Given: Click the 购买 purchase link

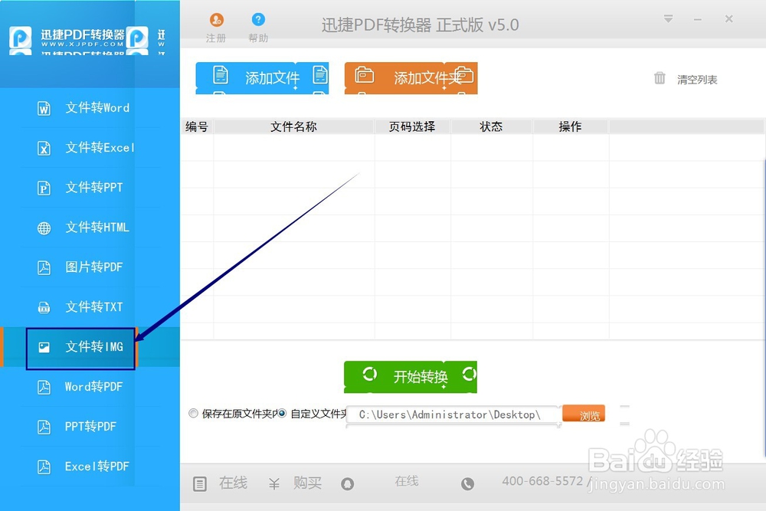Looking at the screenshot, I should coord(308,483).
